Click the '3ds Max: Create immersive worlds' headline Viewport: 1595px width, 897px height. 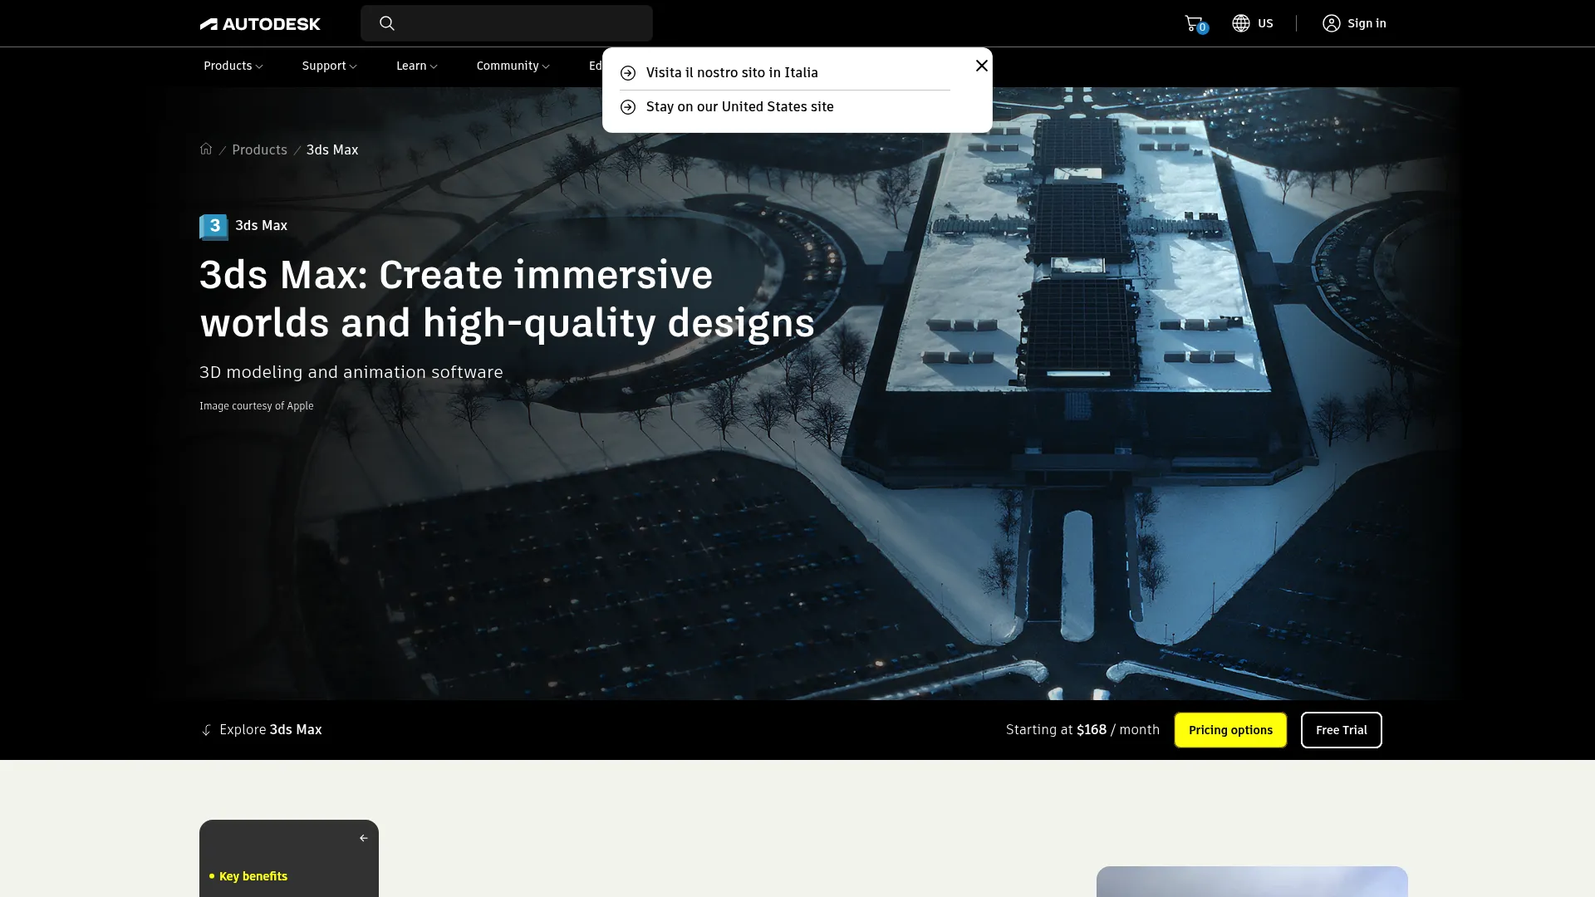507,299
